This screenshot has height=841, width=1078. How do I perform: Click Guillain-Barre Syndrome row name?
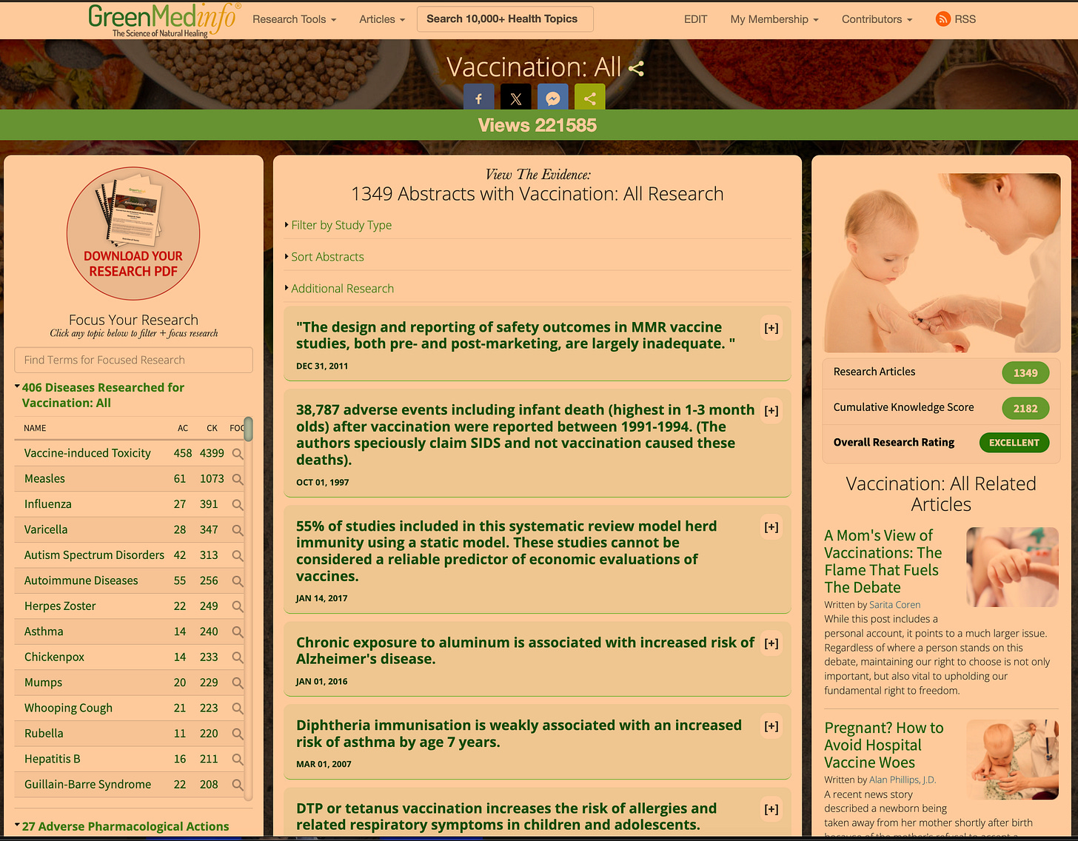87,784
